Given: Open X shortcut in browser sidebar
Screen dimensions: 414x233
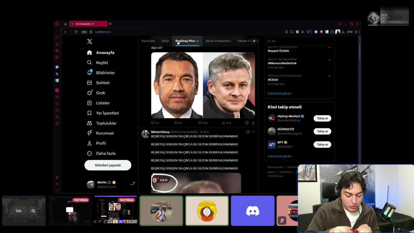Looking at the screenshot, I should (x=57, y=74).
